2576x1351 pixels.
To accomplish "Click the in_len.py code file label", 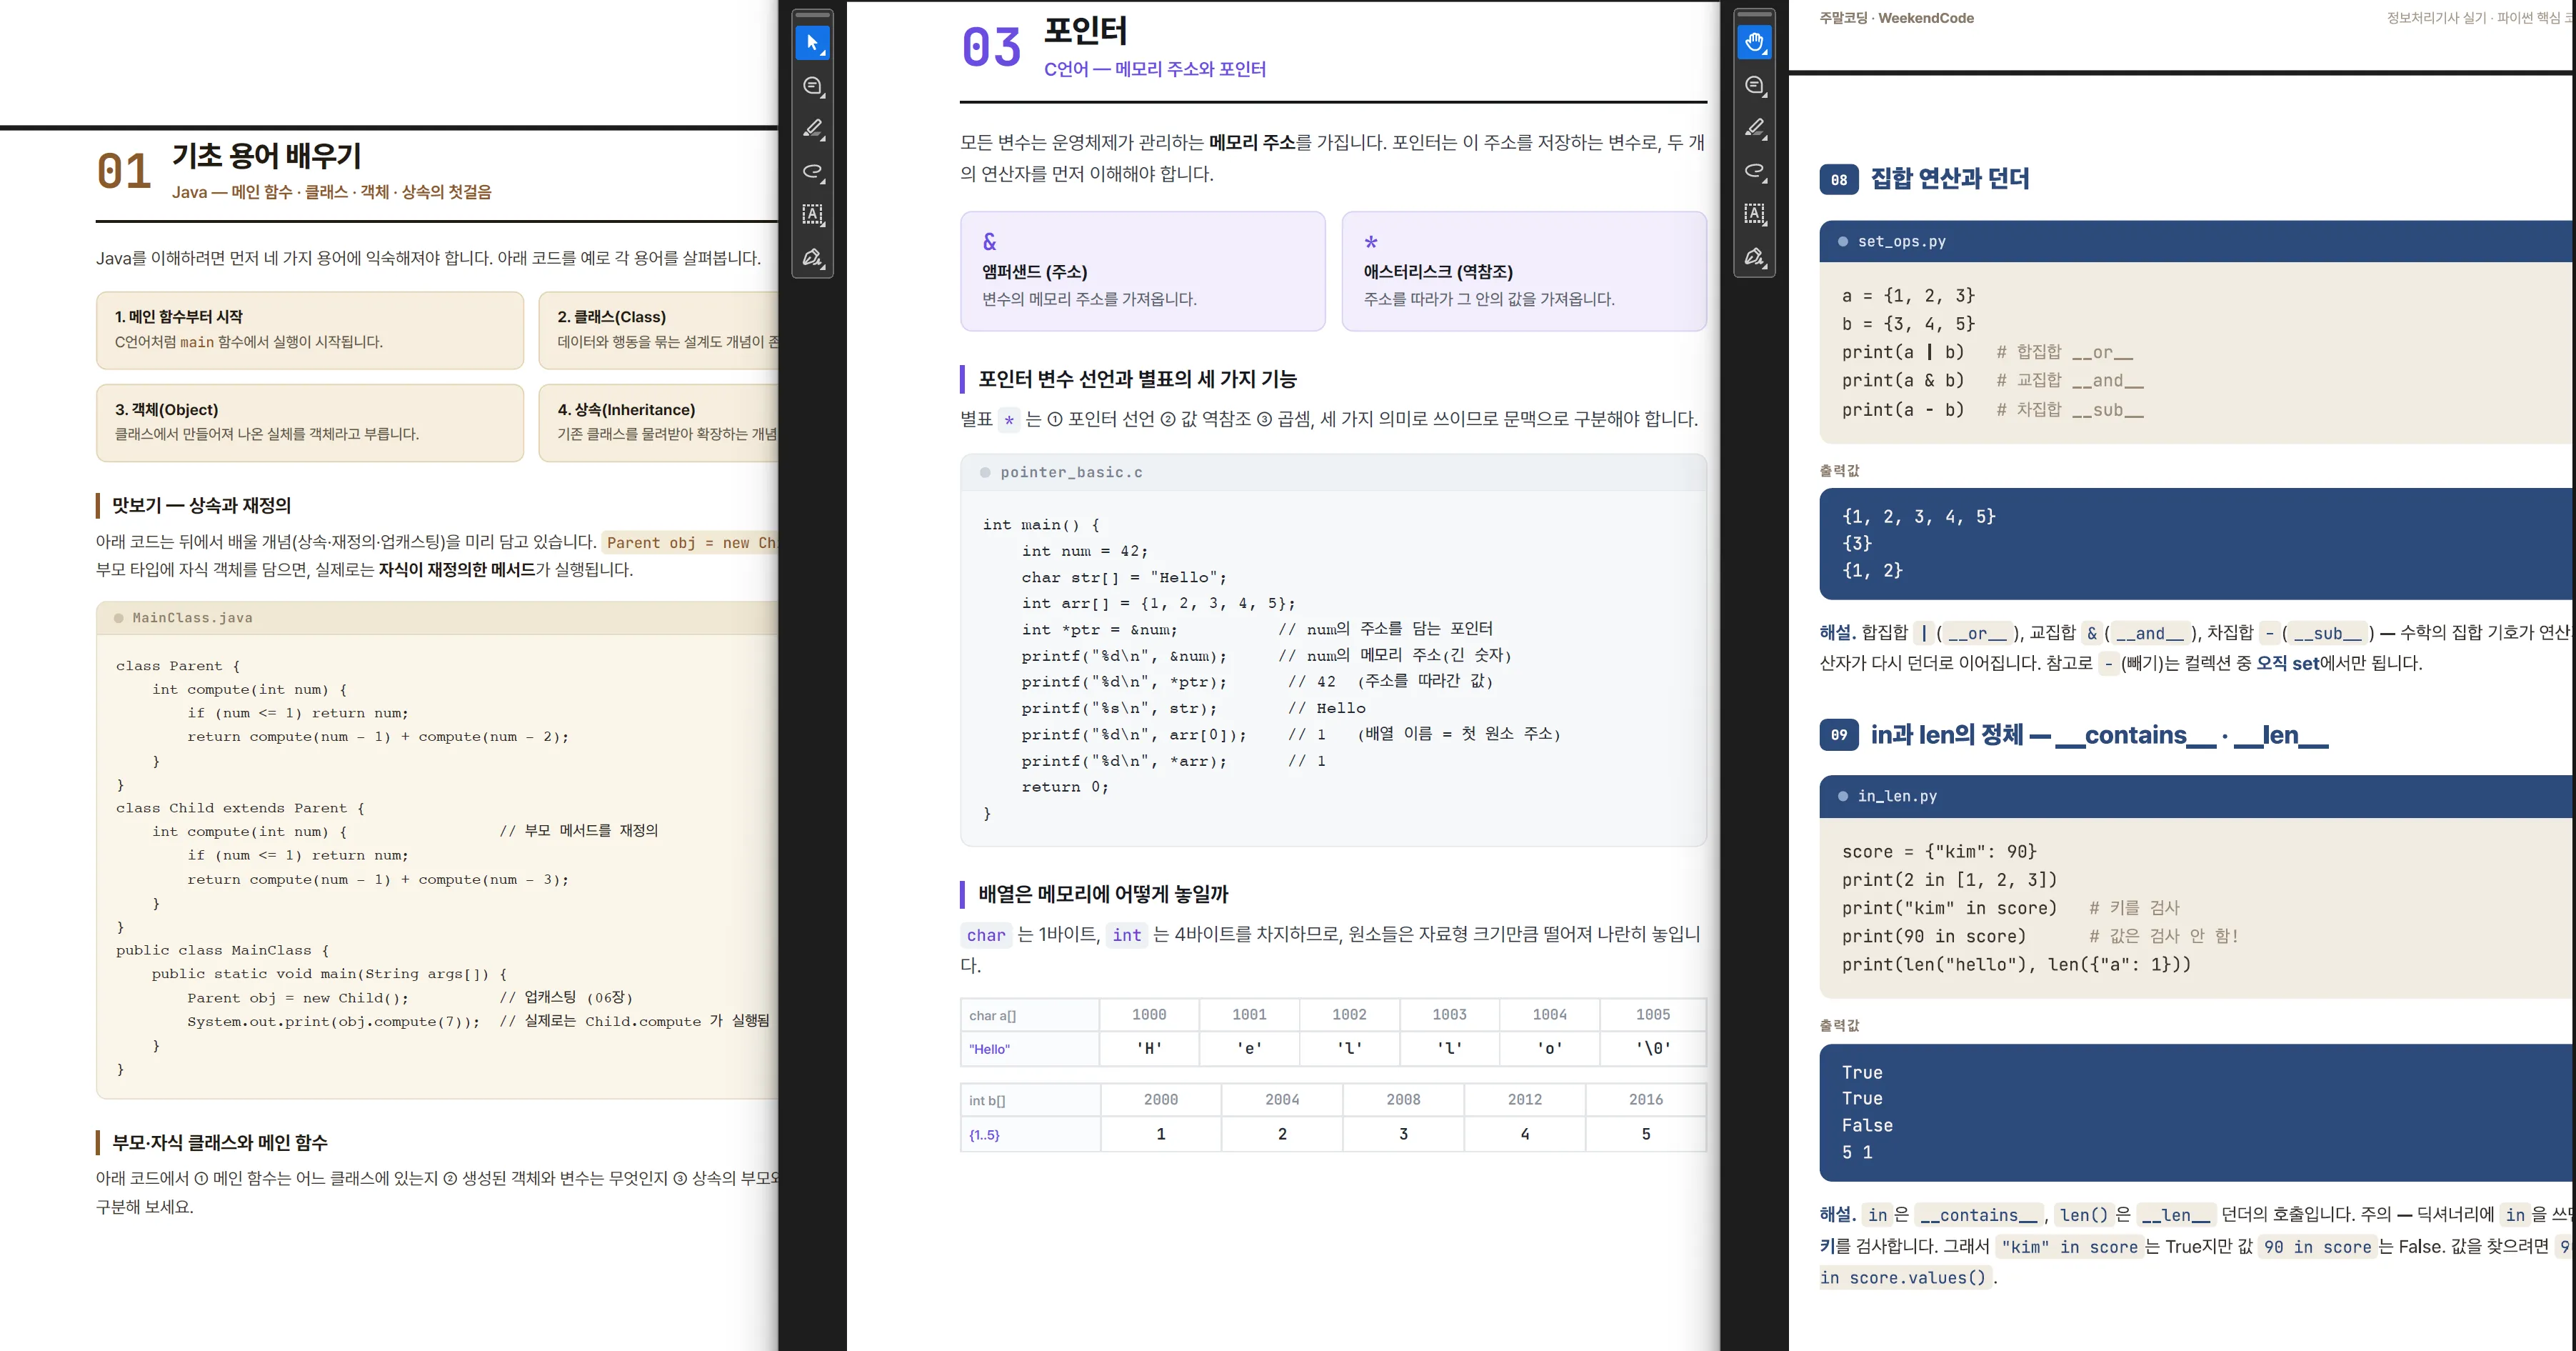I will click(x=1897, y=797).
